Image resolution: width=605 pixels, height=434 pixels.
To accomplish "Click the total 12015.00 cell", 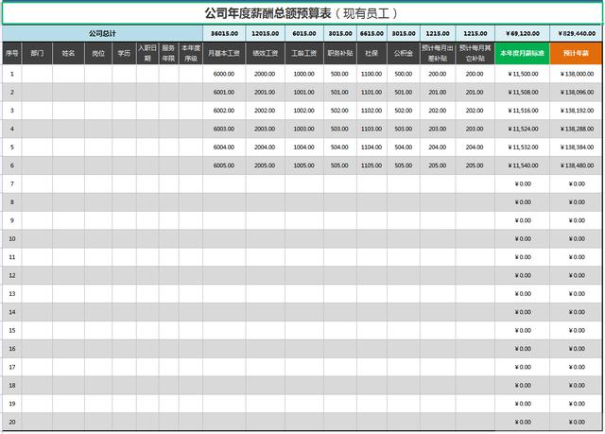I will 265,33.
